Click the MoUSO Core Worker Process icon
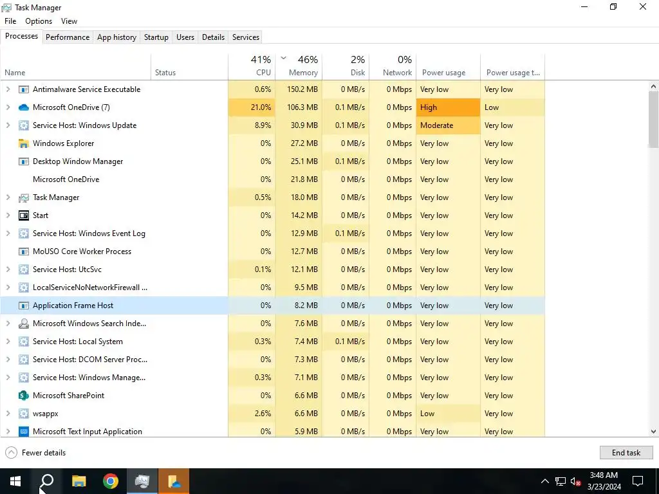 [24, 252]
